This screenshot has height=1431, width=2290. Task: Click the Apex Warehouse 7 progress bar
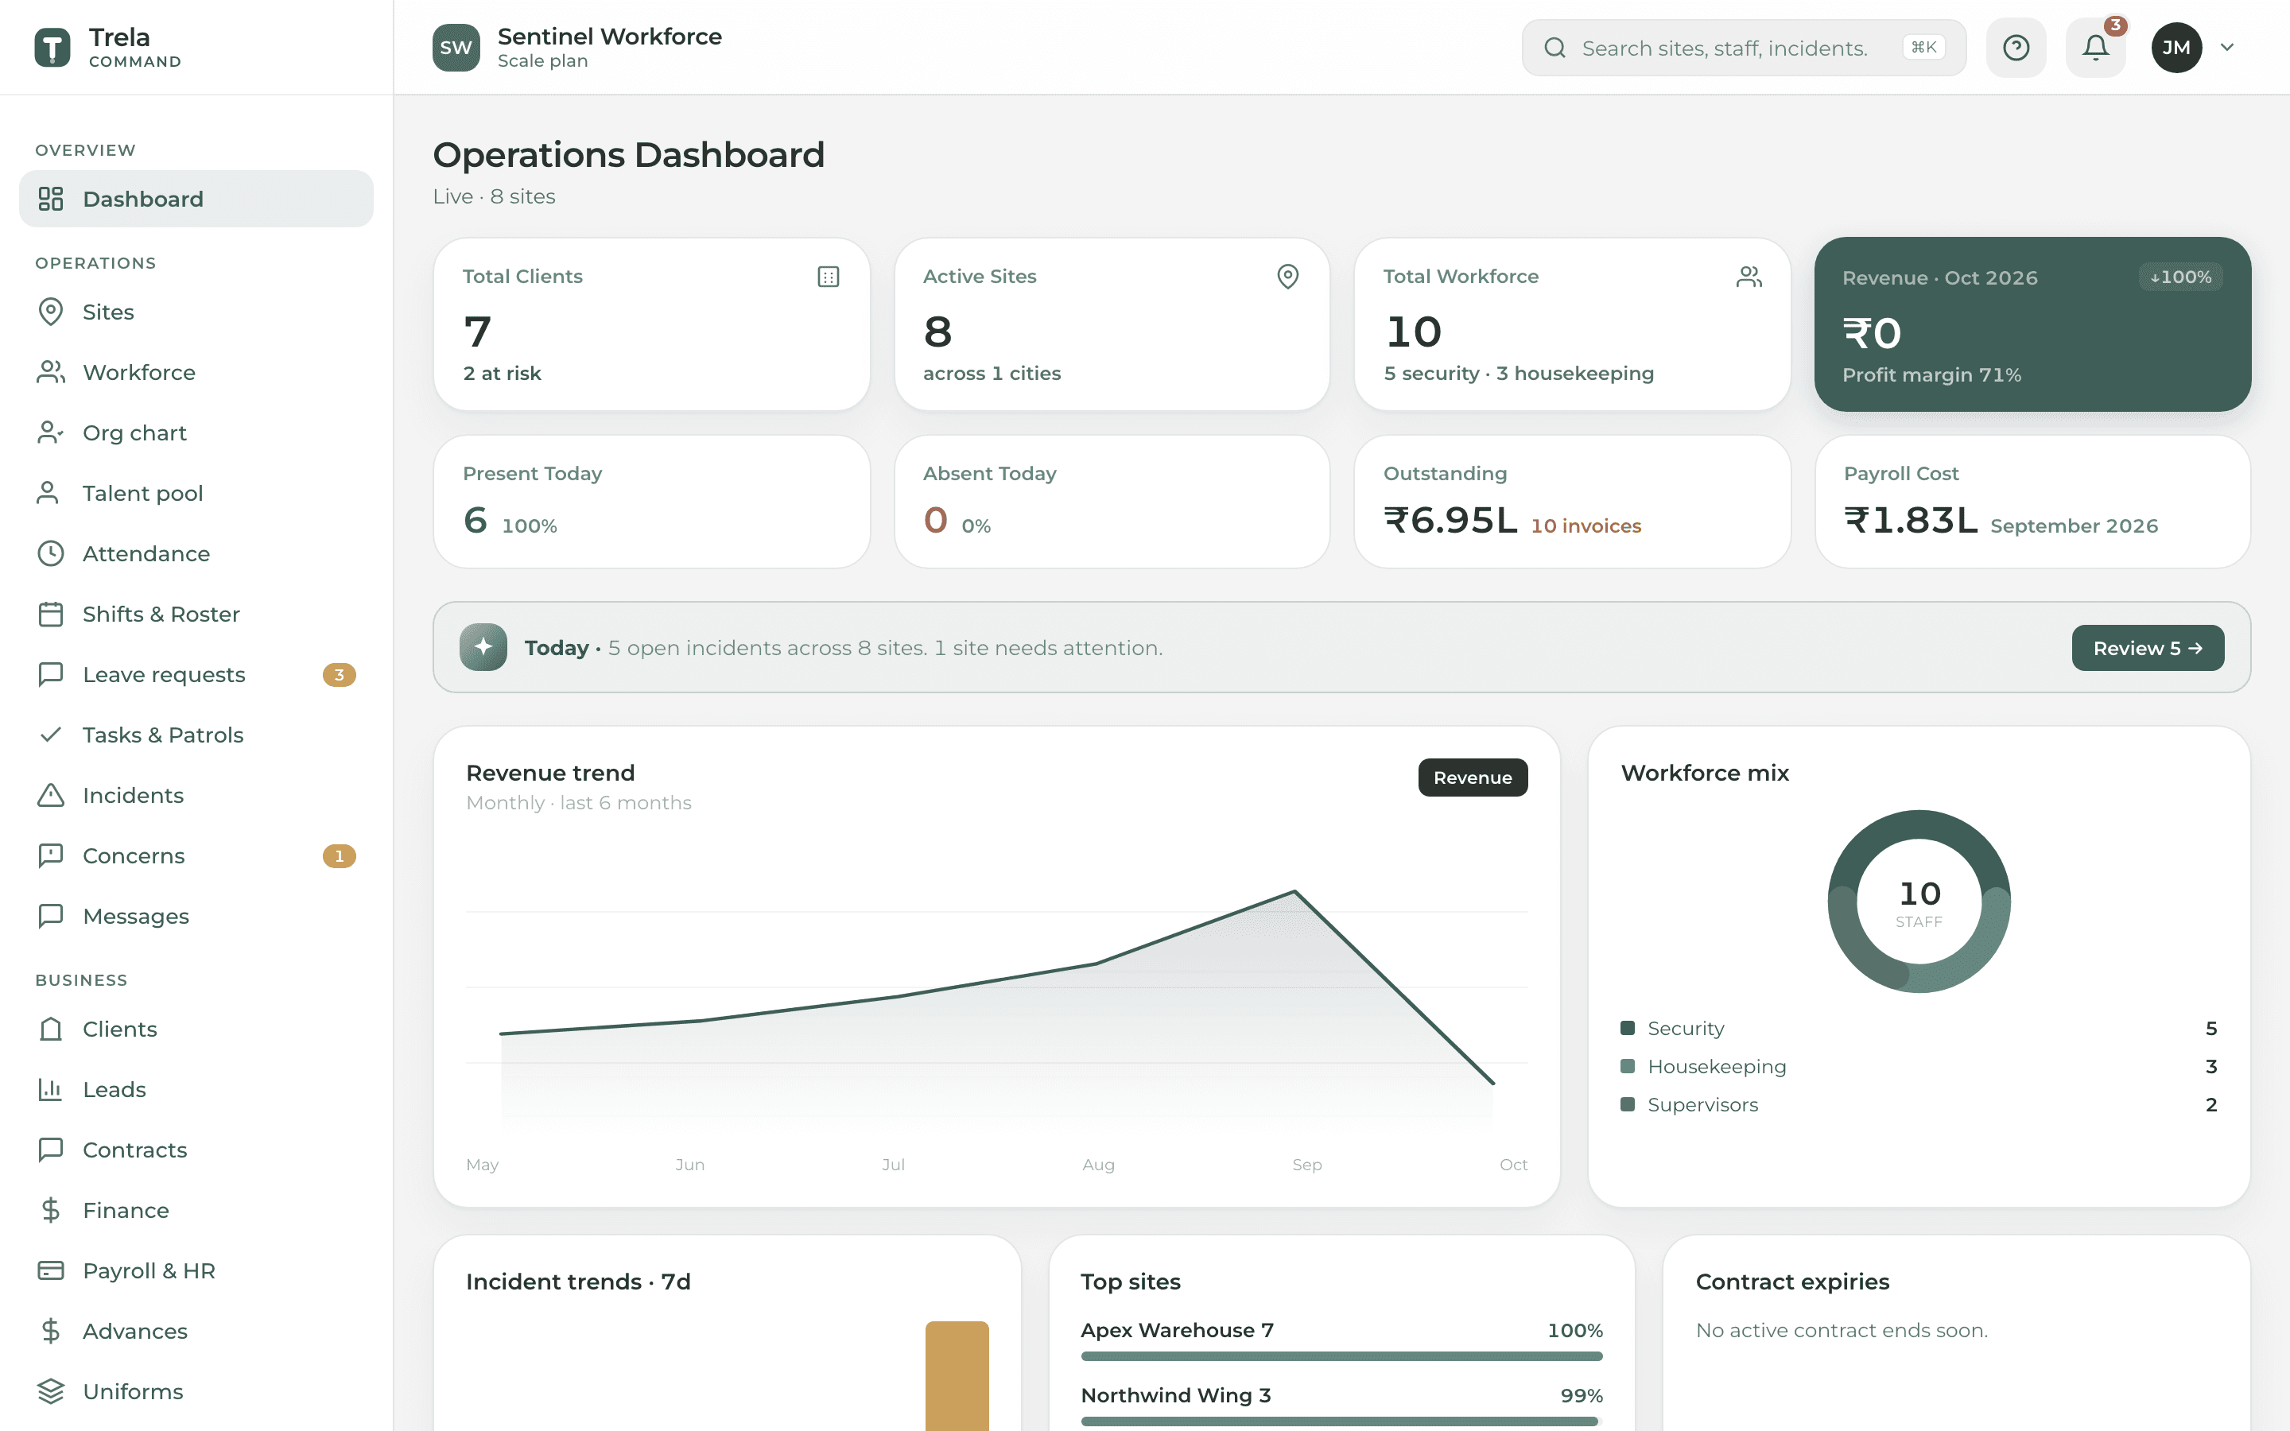click(x=1341, y=1356)
